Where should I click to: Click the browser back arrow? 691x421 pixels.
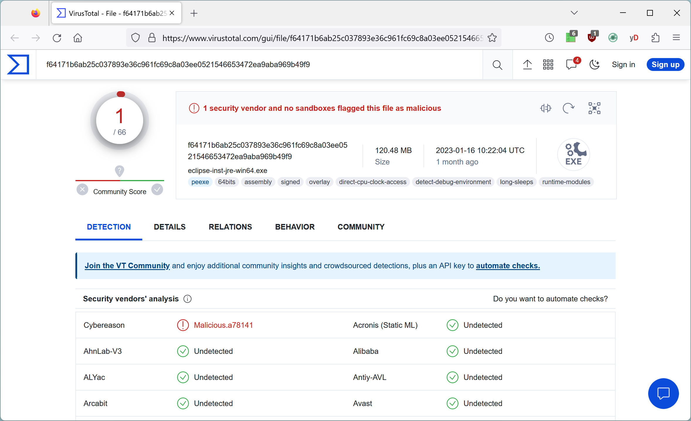15,38
